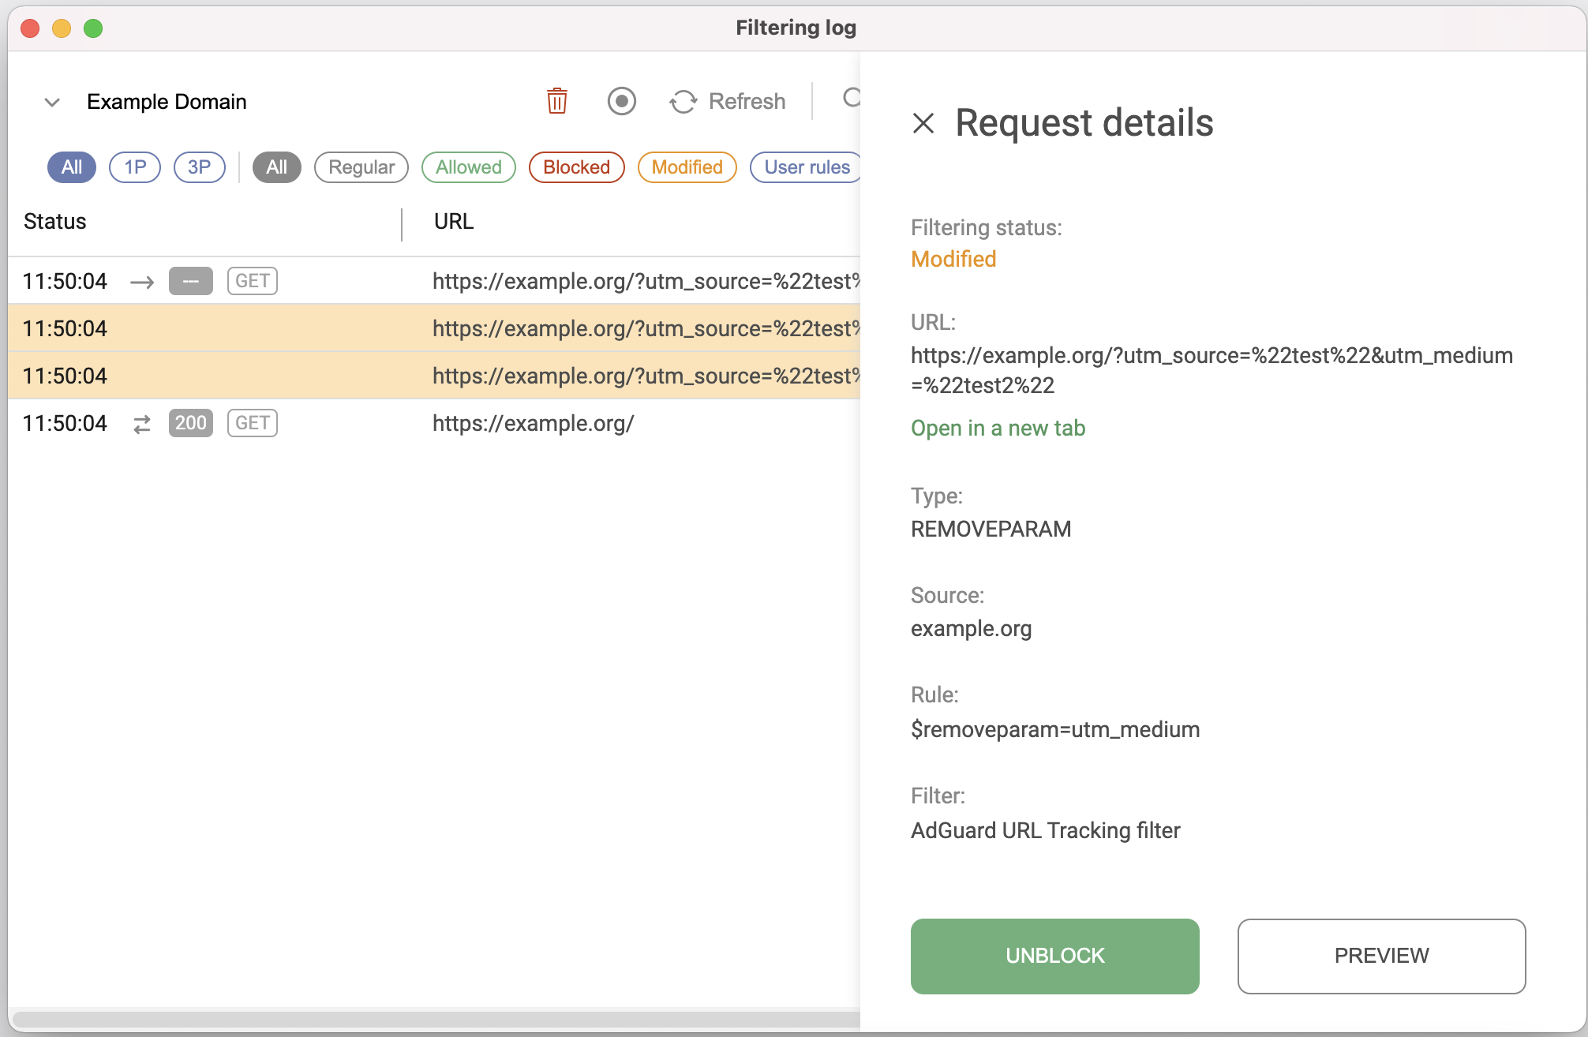Enable the Allowed requests filter
The image size is (1588, 1037).
(x=468, y=167)
